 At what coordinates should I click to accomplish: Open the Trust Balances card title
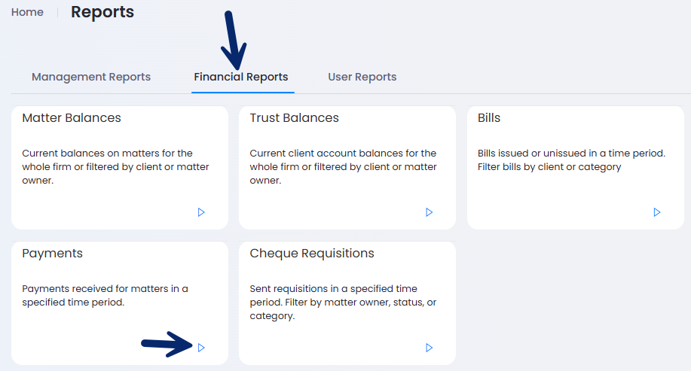click(295, 118)
